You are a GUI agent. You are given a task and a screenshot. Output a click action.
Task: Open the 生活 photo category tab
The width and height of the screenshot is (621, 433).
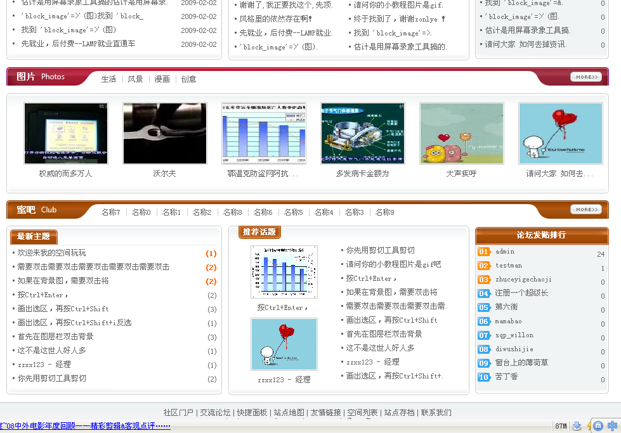tap(108, 79)
